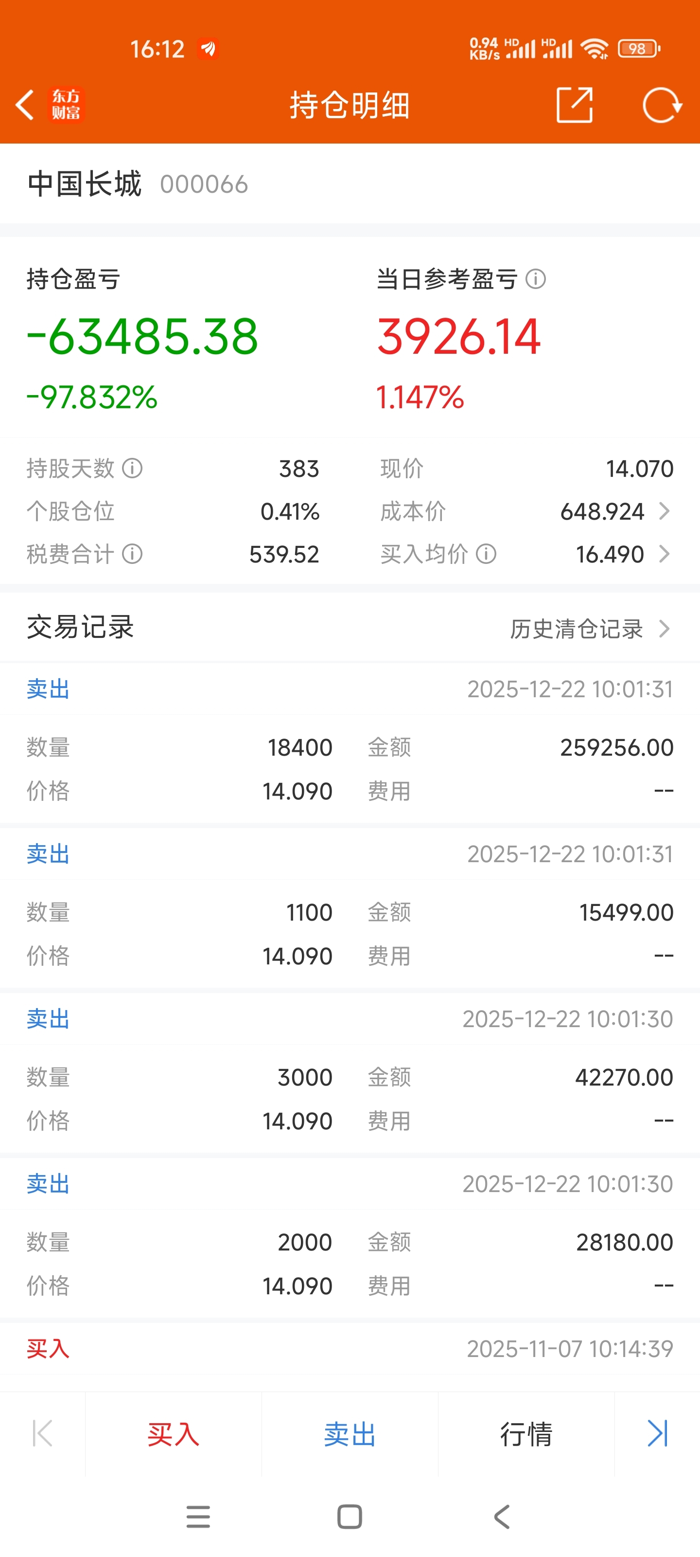700x1557 pixels.
Task: Expand 买入均价 16.490 chevron
Action: 665,554
